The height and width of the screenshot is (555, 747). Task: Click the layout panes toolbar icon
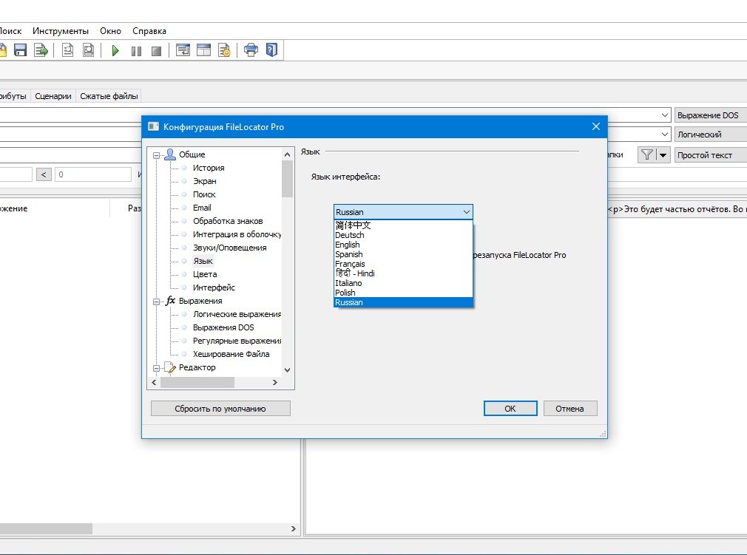tap(204, 50)
